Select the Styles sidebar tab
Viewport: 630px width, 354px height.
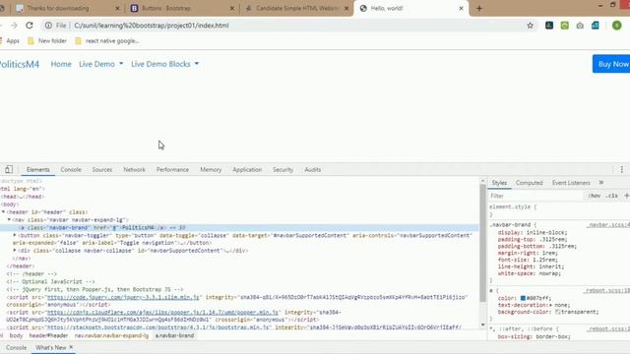[x=499, y=183]
